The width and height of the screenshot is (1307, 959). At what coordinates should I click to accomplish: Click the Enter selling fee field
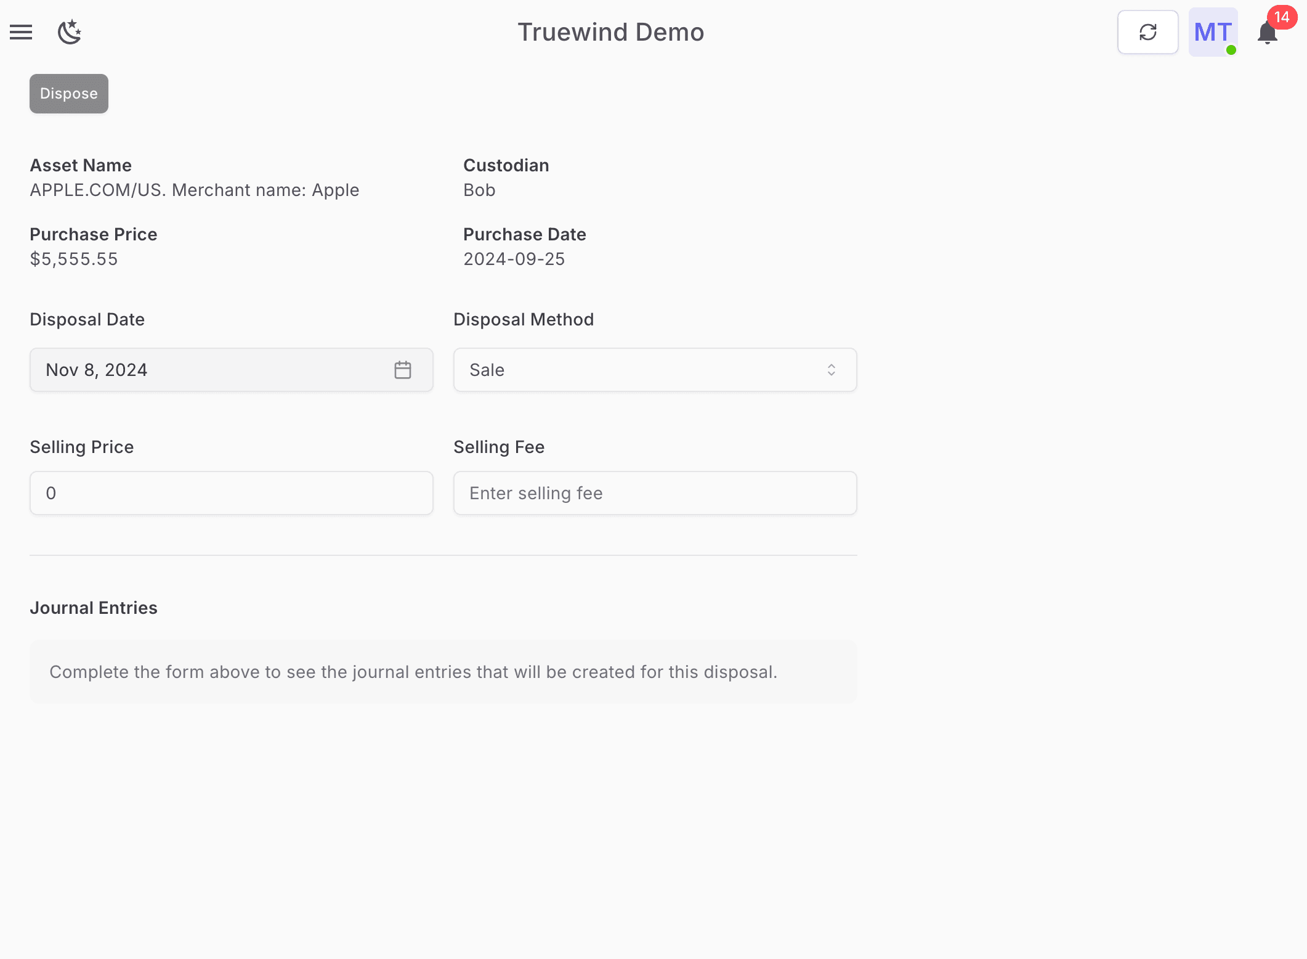coord(655,492)
